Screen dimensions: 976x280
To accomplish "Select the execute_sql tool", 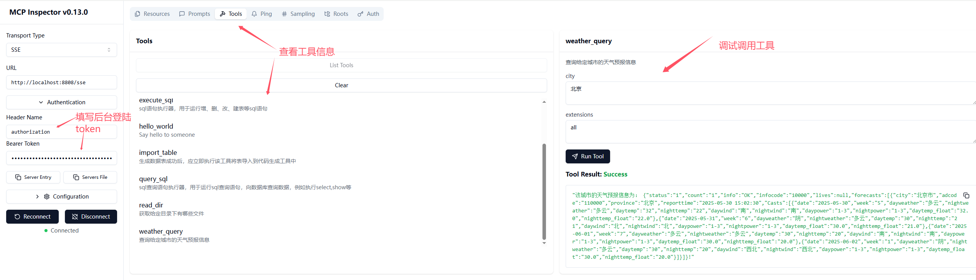I will pos(156,100).
